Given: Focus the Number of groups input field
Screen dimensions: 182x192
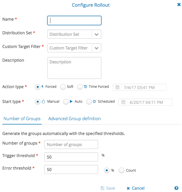Looking at the screenshot, I should tap(71, 145).
